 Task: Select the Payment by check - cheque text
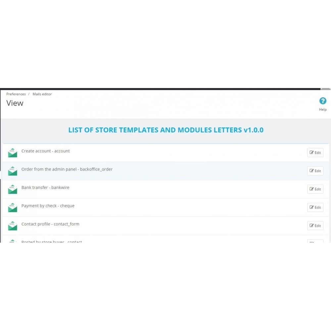pos(48,206)
